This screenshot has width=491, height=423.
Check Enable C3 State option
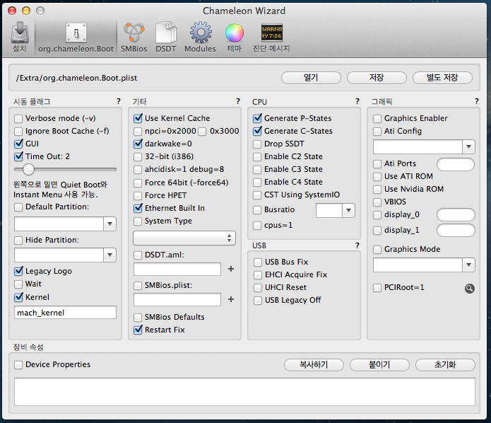coord(257,170)
